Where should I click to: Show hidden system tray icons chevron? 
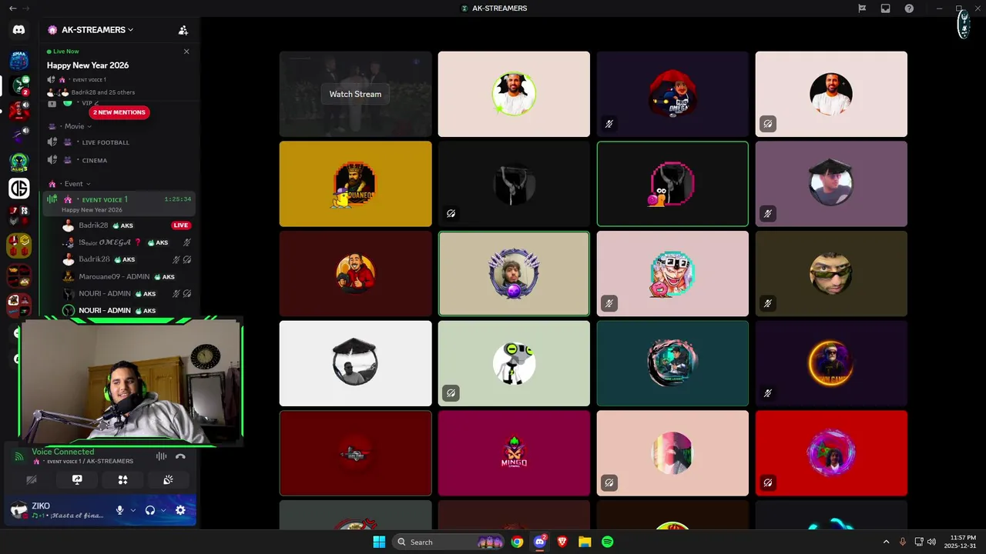[x=886, y=542]
